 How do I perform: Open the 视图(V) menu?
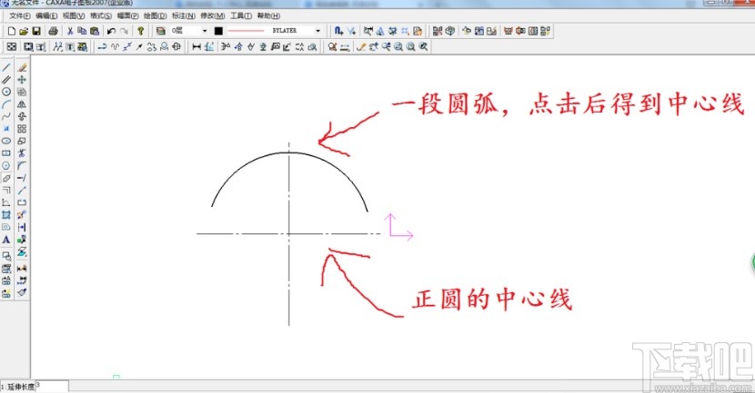(x=73, y=15)
